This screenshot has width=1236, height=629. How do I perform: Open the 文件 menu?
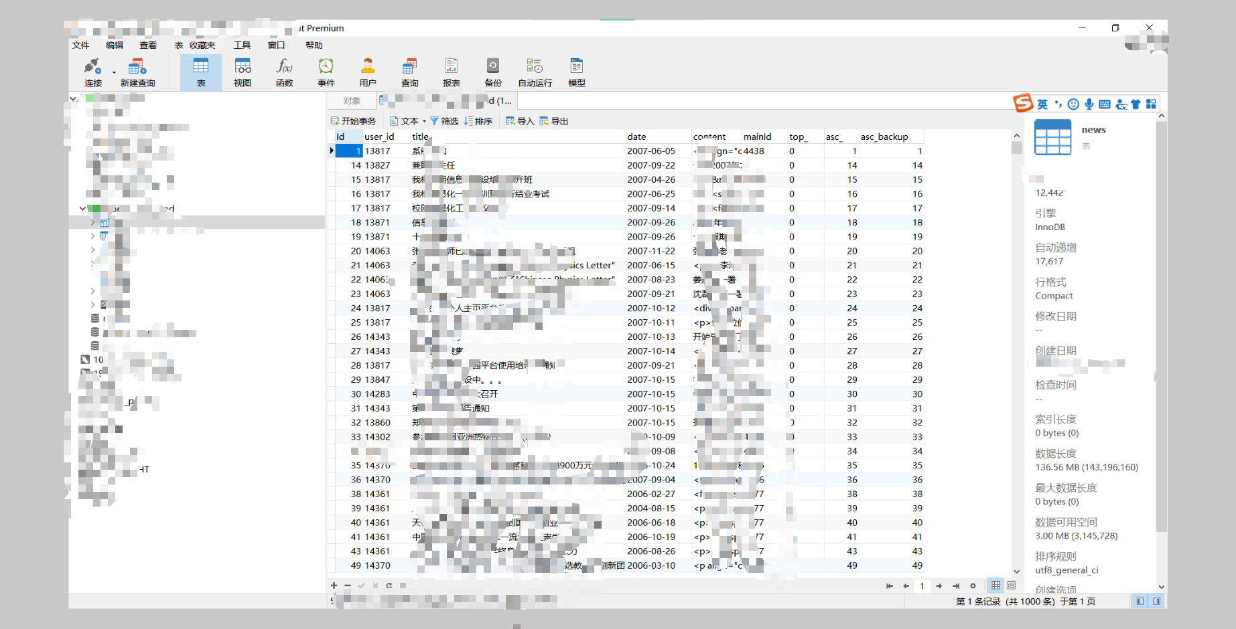point(80,46)
